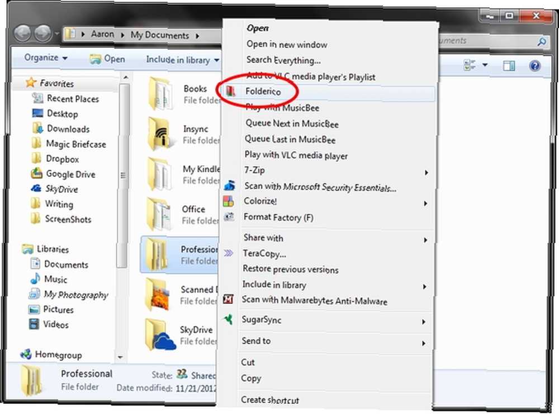559x414 pixels.
Task: Open Dropbox in Favorites
Action: point(63,159)
